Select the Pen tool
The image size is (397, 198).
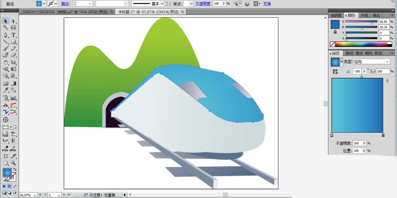(x=6, y=35)
